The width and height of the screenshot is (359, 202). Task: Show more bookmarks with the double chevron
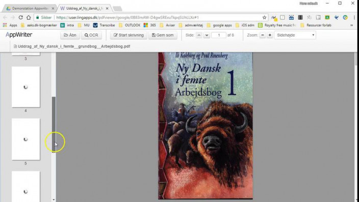[351, 25]
